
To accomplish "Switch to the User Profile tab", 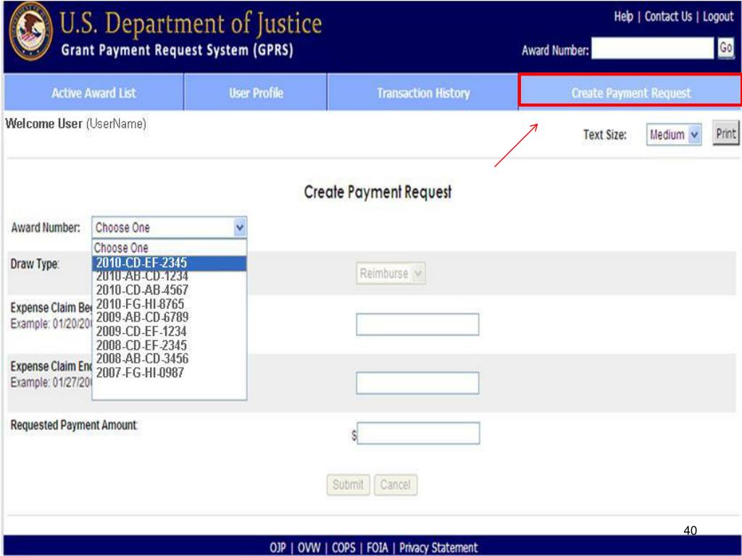I will pos(256,93).
